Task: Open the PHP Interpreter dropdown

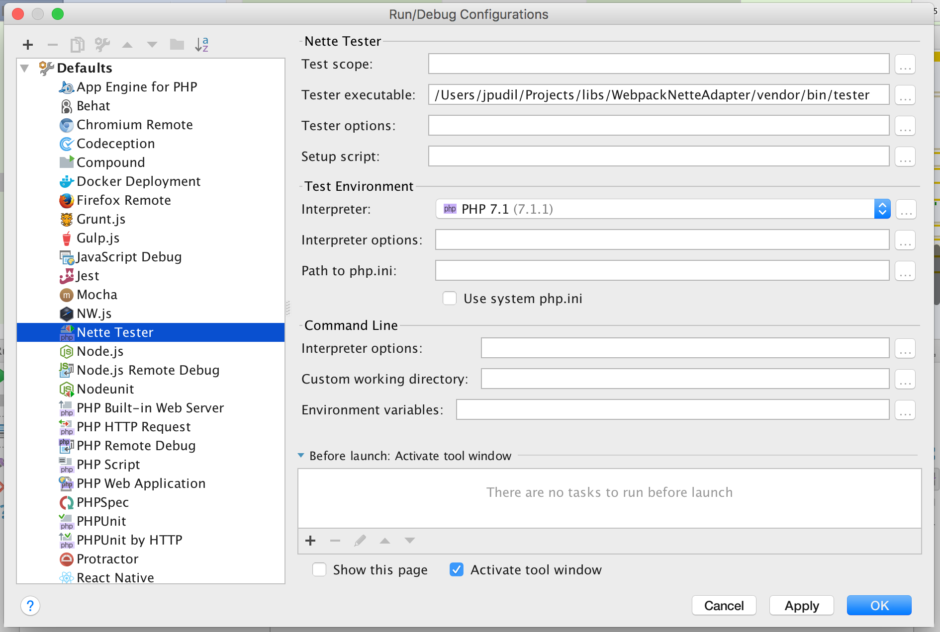Action: click(x=662, y=209)
